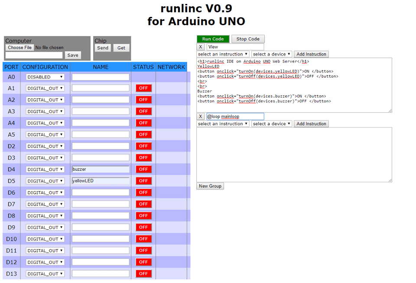The image size is (416, 283).
Task: Add Instruction to the View group
Action: (311, 54)
